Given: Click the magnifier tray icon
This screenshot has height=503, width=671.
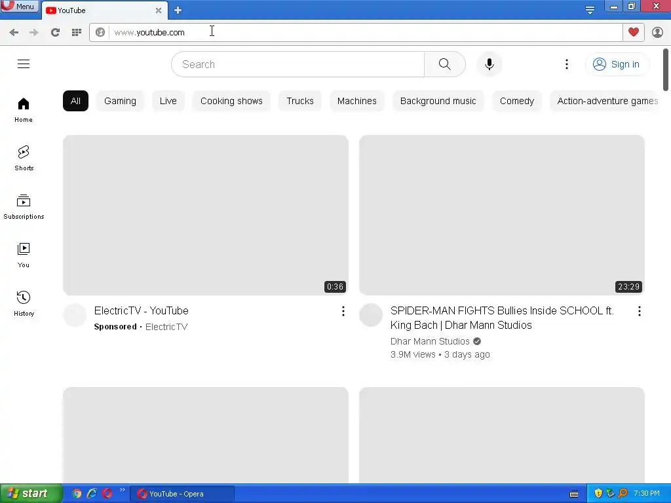Looking at the screenshot, I should [x=623, y=494].
